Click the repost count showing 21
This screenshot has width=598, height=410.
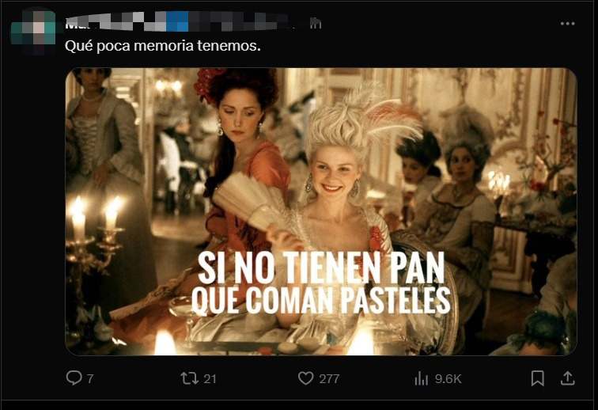coord(210,378)
